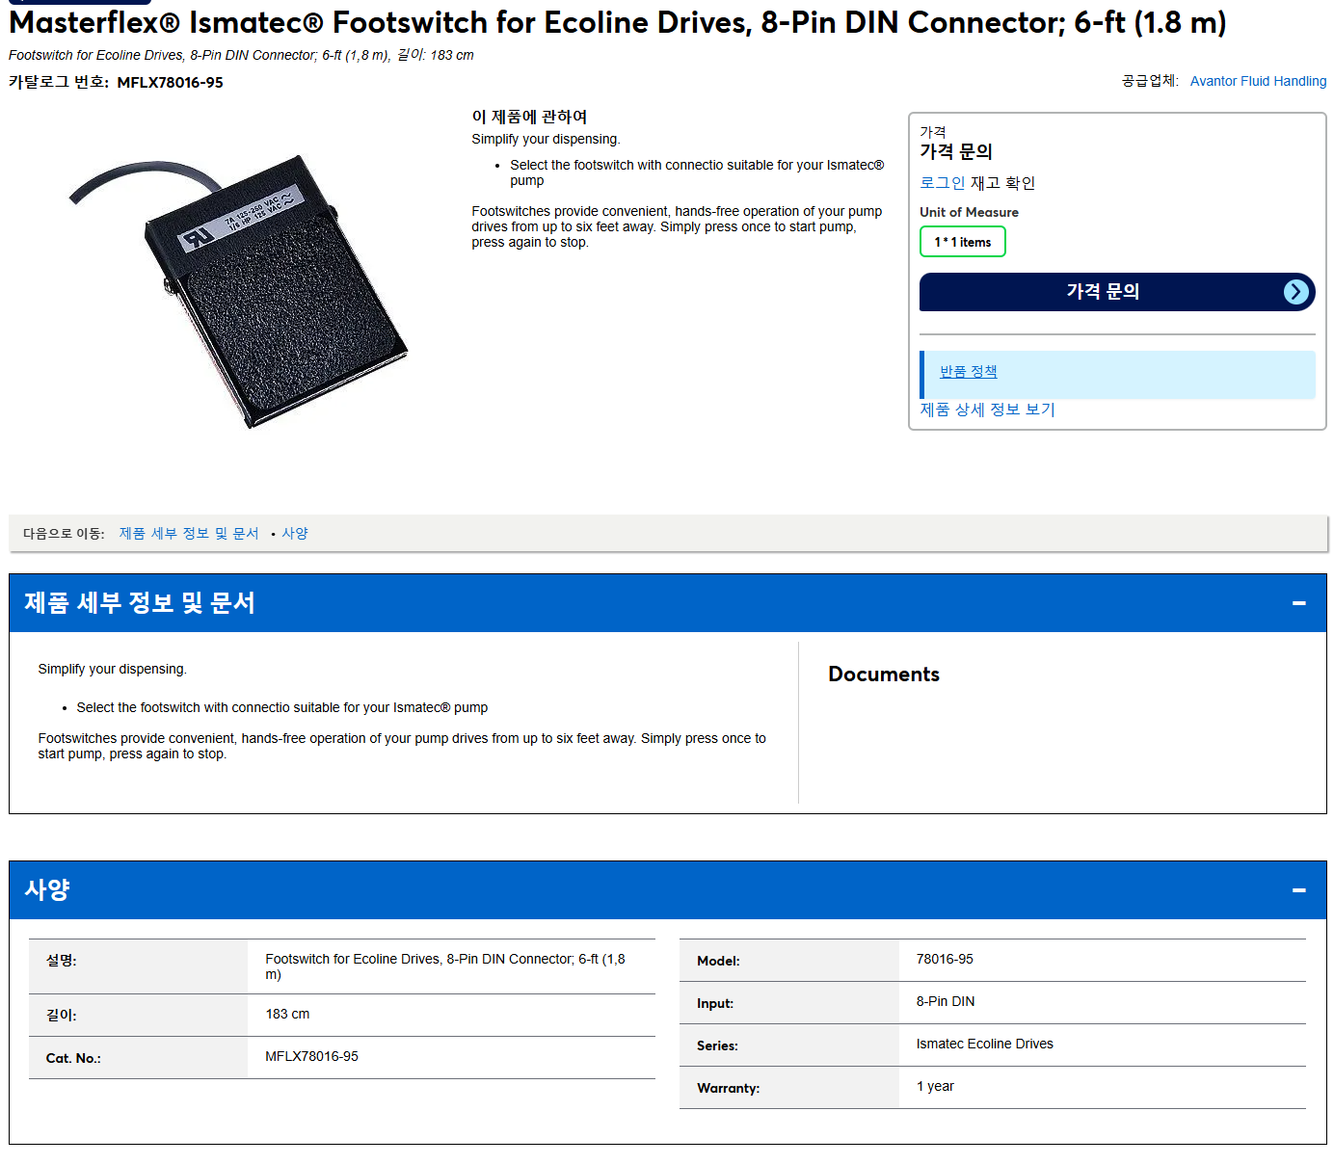Click the arrow icon on 가격 문의 button

point(1296,292)
